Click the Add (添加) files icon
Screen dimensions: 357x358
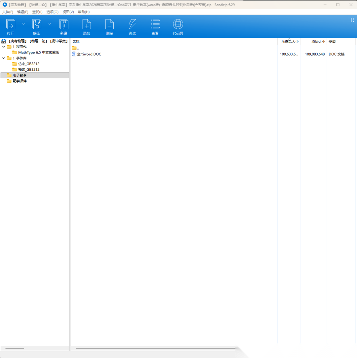pyautogui.click(x=87, y=24)
